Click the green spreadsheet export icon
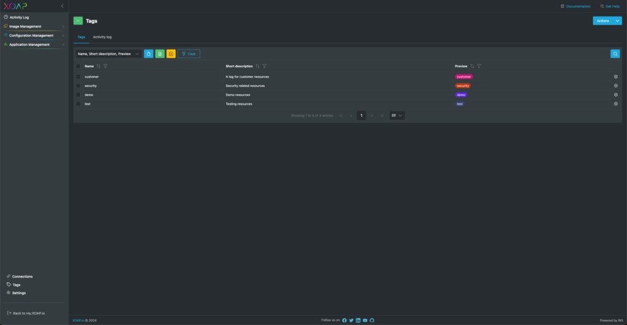Screen dimensions: 627x325 point(160,54)
